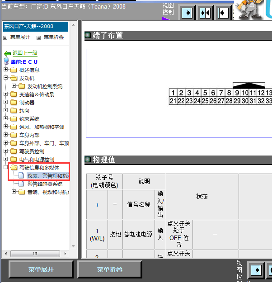Expand the 车身内部 tree node
272x283 pixels.
click(x=5, y=134)
